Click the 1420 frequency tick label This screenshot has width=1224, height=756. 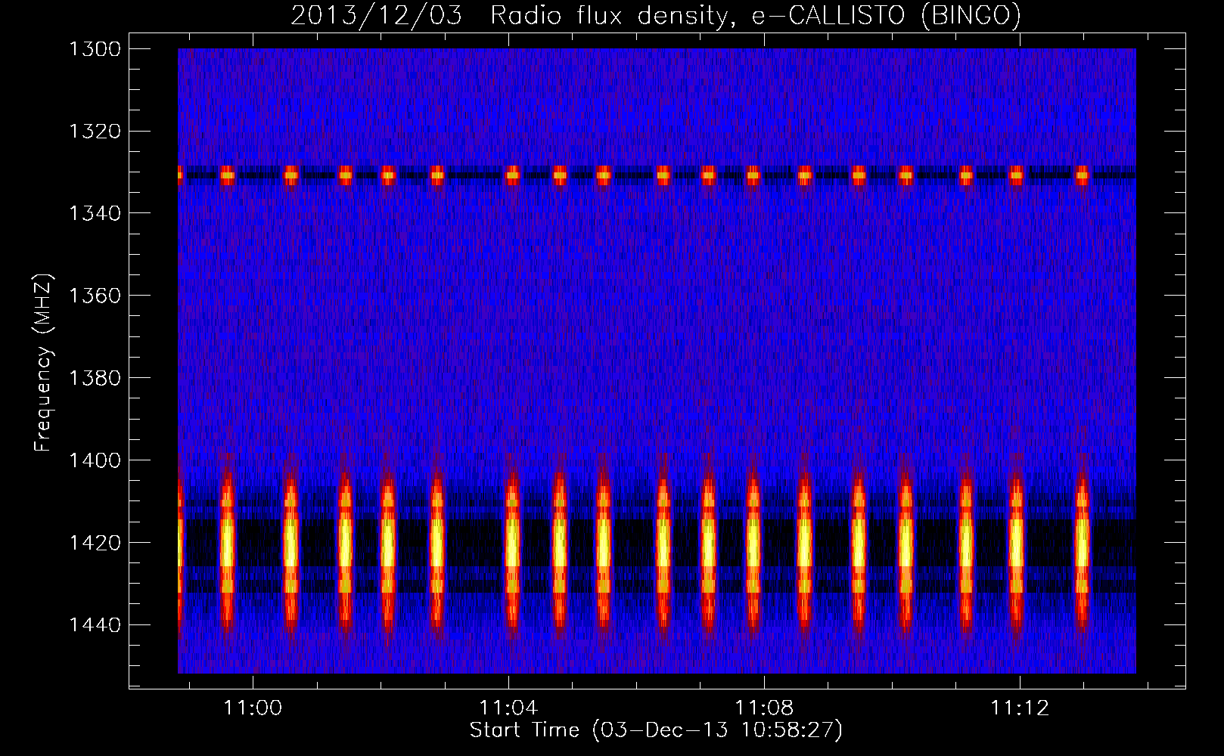pyautogui.click(x=95, y=543)
